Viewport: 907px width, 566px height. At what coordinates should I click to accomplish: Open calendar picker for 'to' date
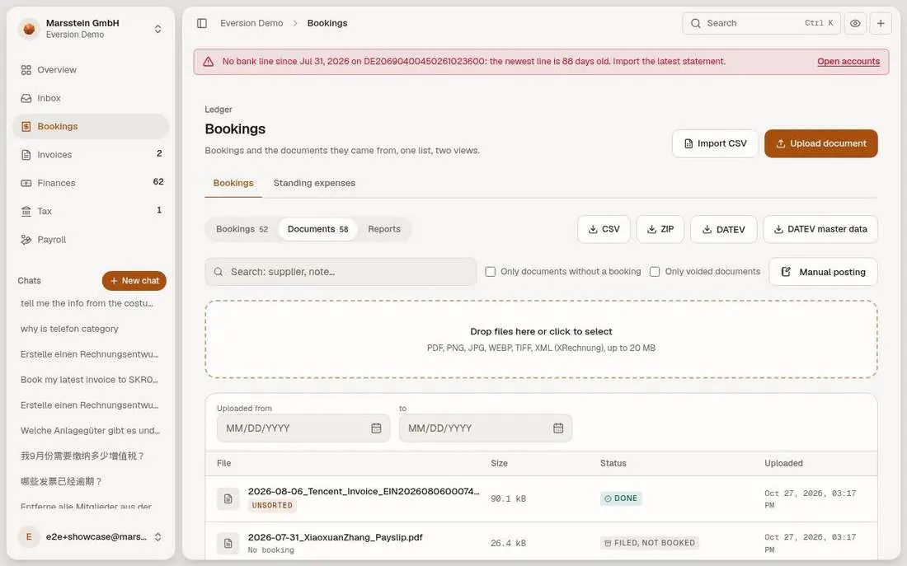click(x=558, y=428)
